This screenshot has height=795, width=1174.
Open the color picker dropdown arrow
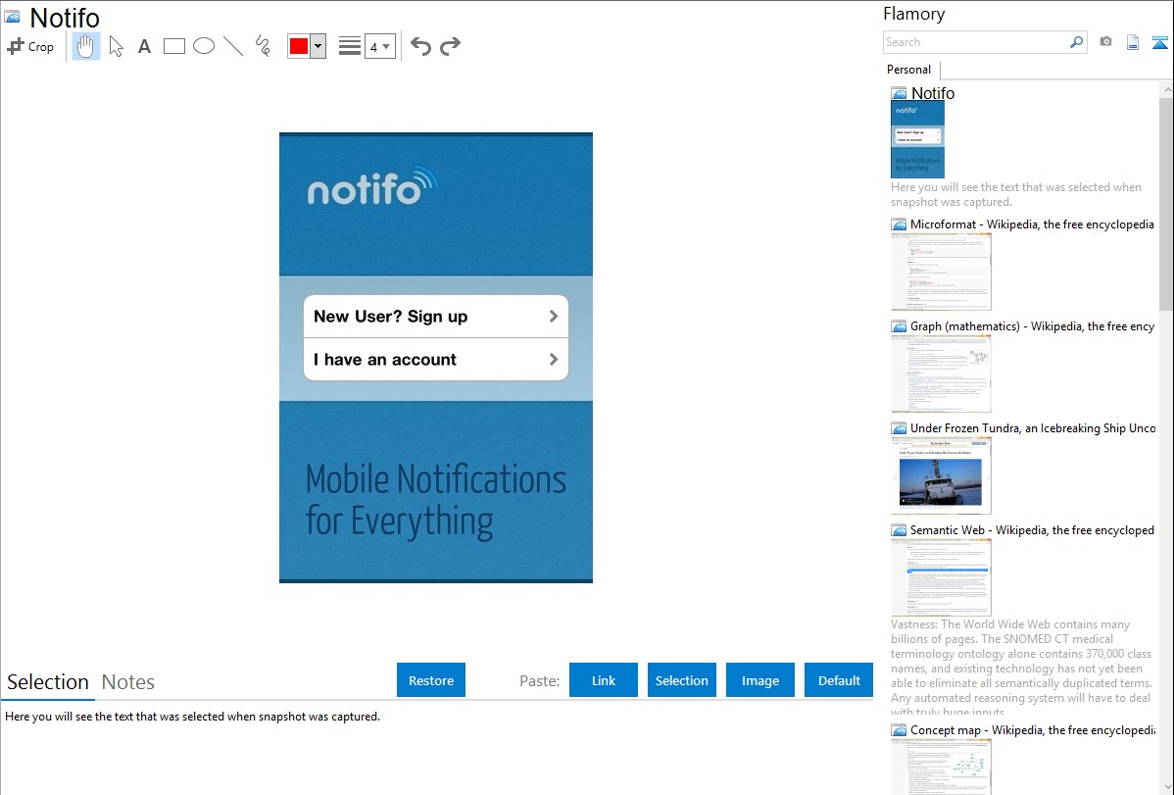[318, 46]
